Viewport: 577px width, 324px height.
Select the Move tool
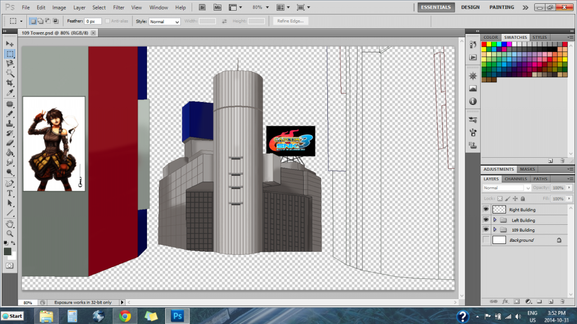[x=10, y=44]
